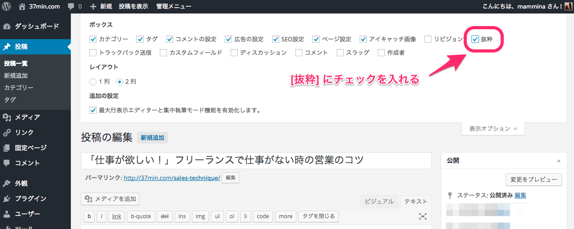Screen dimensions: 574x229
Task: Click the code quicktag button
Action: (263, 216)
